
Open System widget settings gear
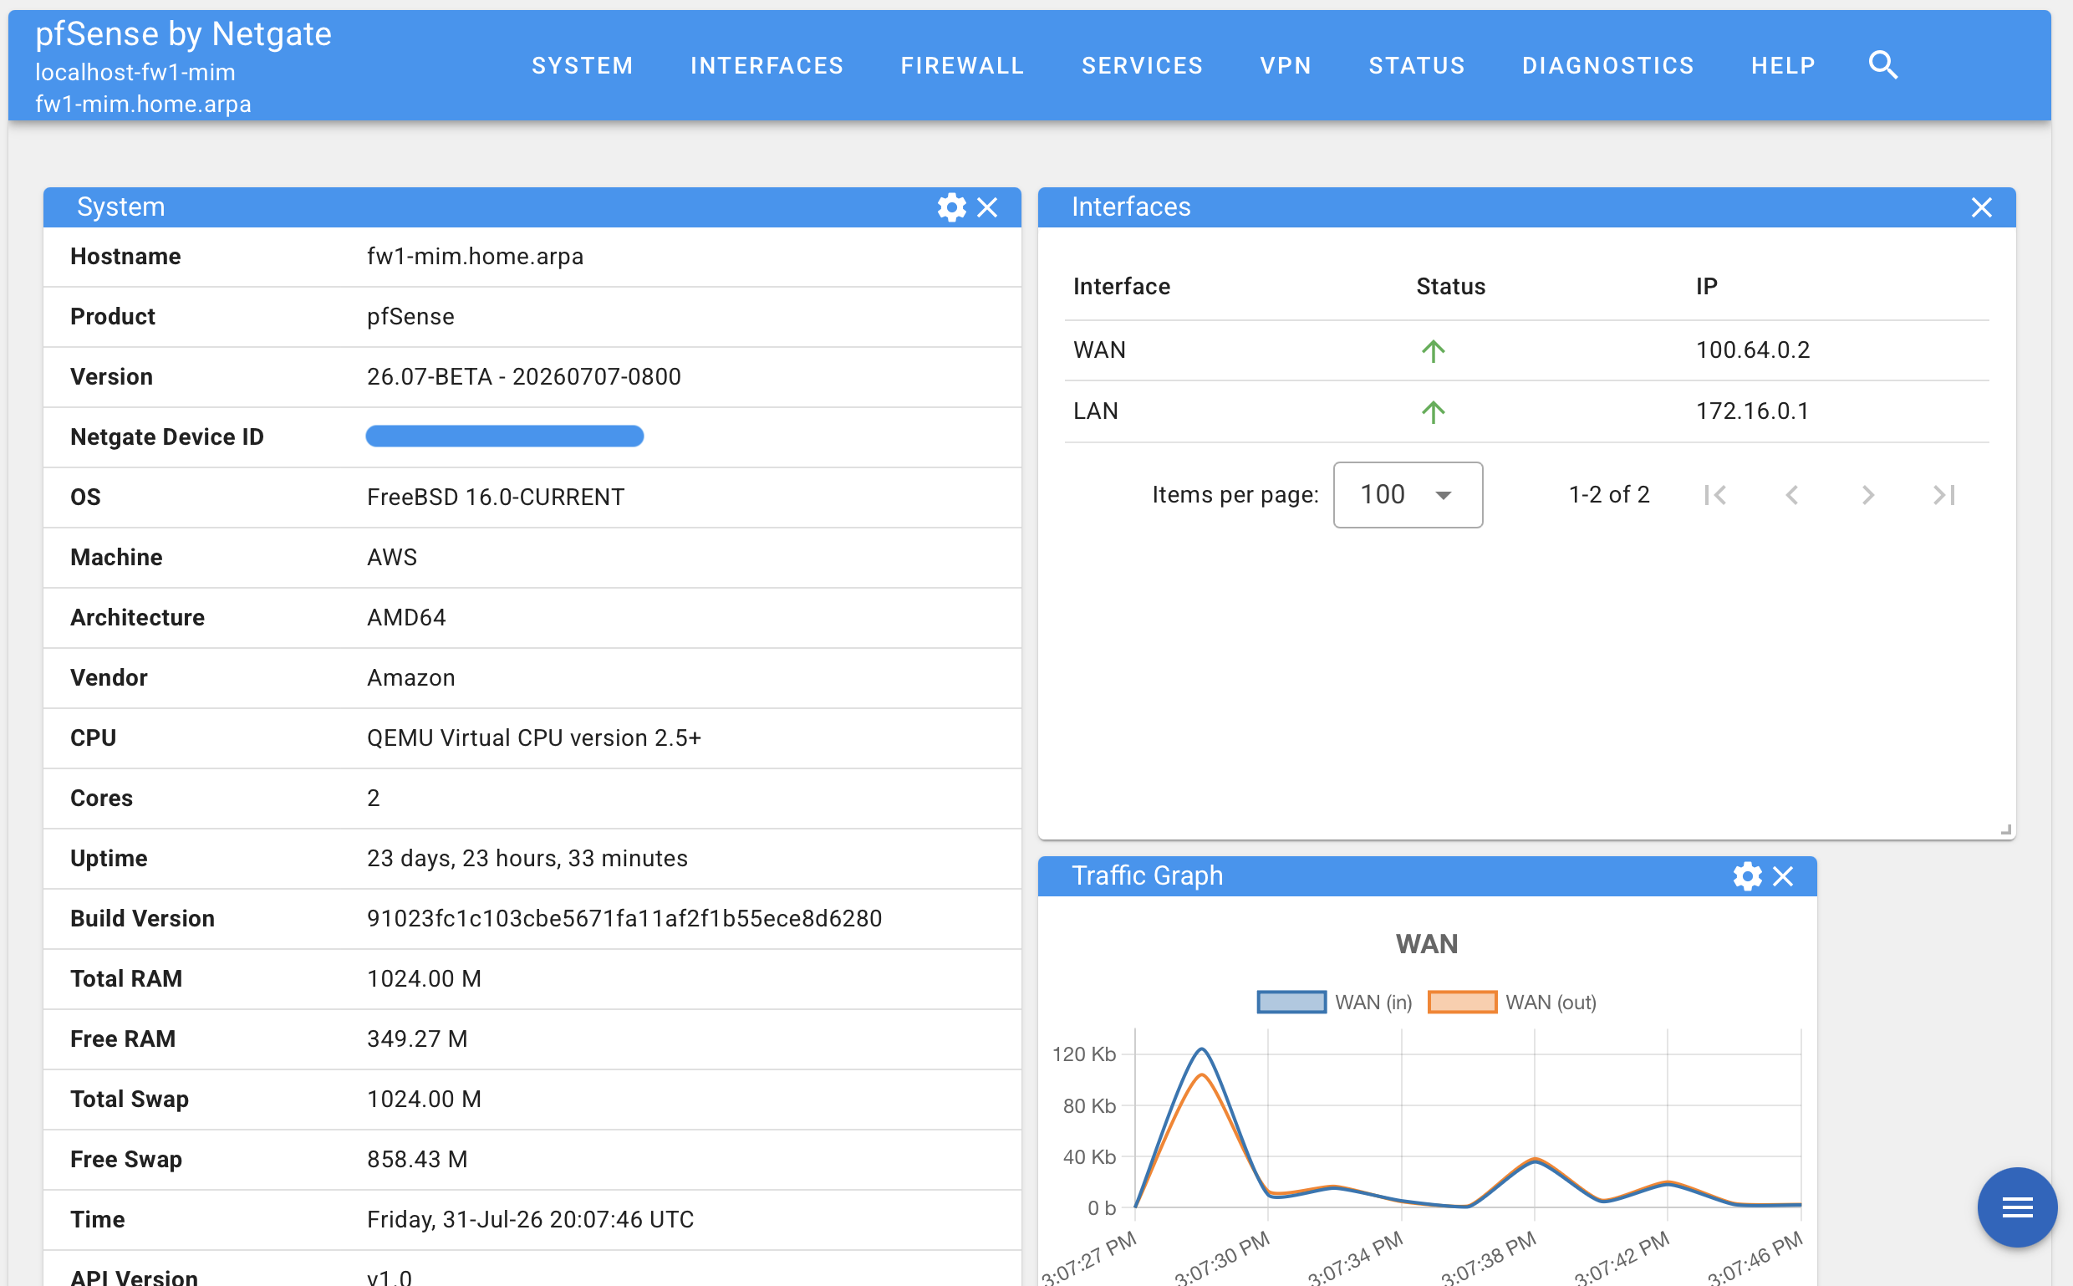click(x=951, y=207)
